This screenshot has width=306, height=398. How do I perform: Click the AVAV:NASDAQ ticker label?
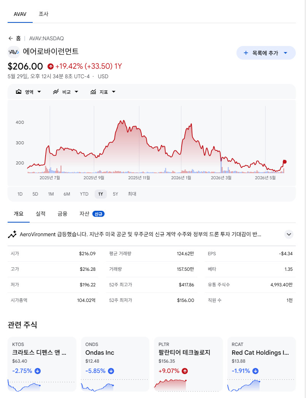click(46, 38)
